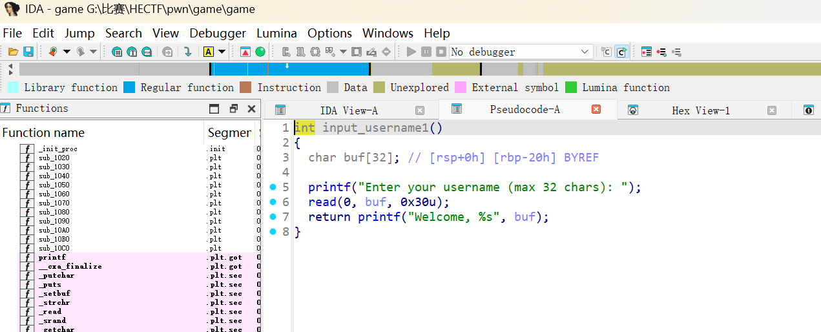Image resolution: width=821 pixels, height=332 pixels.
Task: Click the third grey document icon in toolbar
Action: pyautogui.click(x=315, y=52)
